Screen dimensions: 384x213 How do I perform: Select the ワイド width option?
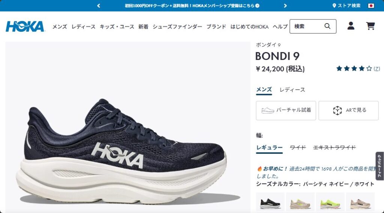tap(298, 147)
